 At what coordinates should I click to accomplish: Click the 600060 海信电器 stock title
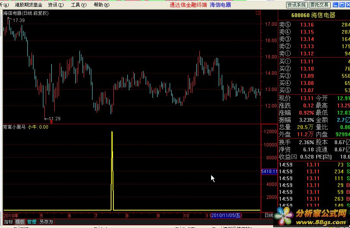click(x=313, y=15)
